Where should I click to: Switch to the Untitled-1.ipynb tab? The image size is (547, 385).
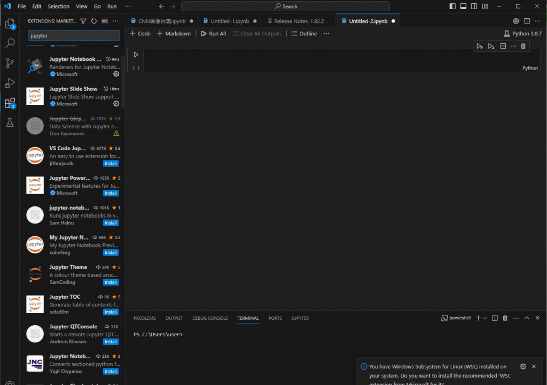pyautogui.click(x=230, y=21)
